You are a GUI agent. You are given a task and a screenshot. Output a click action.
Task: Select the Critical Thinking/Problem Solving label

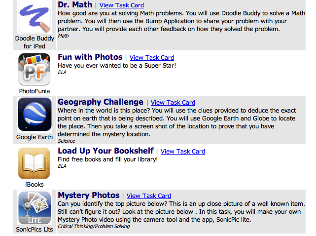click(x=94, y=227)
